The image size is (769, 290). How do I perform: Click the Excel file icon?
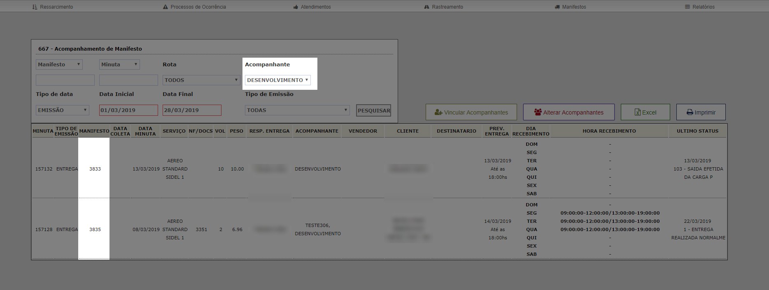[x=637, y=112]
